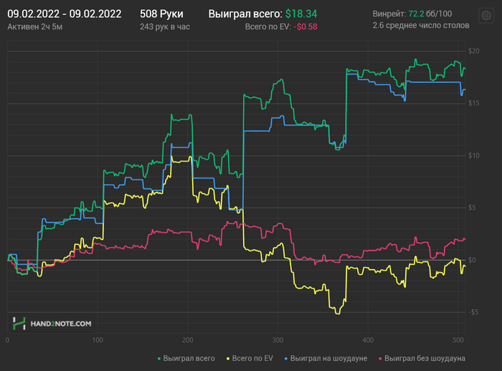Screen dimensions: 502x371
Task: Click the $5 y-axis label
Action: [473, 207]
